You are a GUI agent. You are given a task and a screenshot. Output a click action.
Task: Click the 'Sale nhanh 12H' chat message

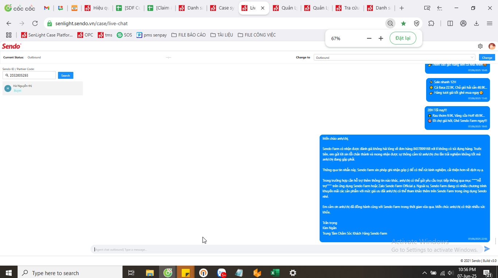pos(458,90)
